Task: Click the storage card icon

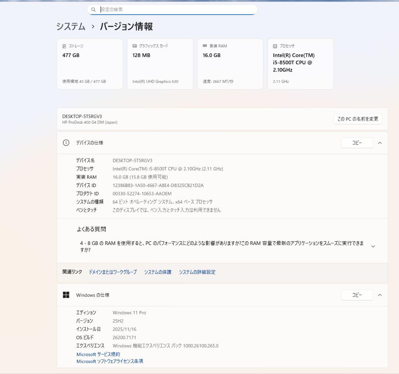Action: pos(64,46)
